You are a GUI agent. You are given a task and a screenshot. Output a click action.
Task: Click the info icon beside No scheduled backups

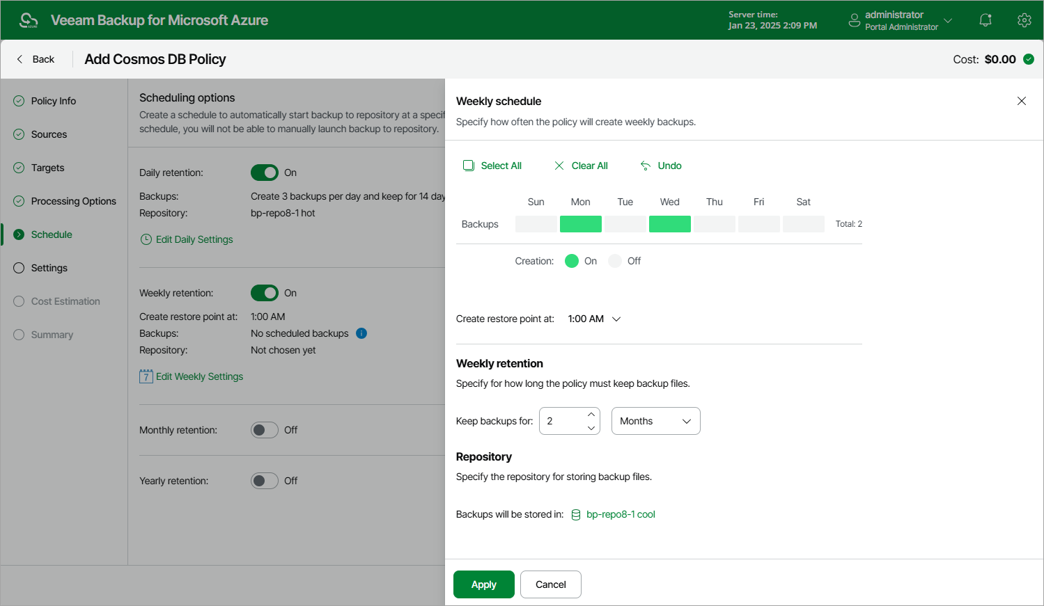pos(361,333)
